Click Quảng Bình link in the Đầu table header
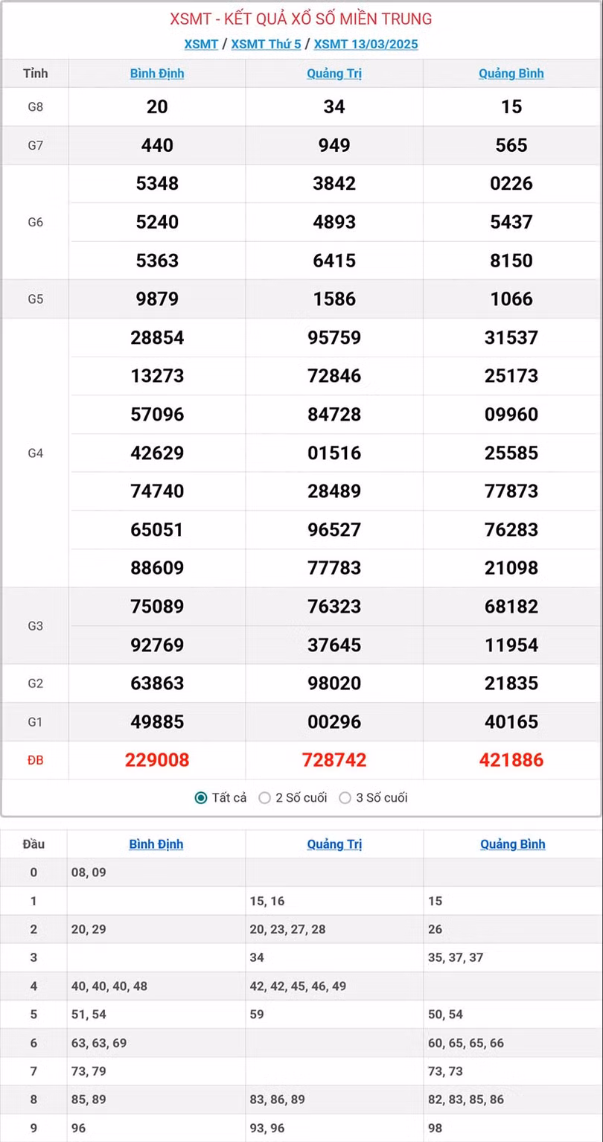 (513, 844)
